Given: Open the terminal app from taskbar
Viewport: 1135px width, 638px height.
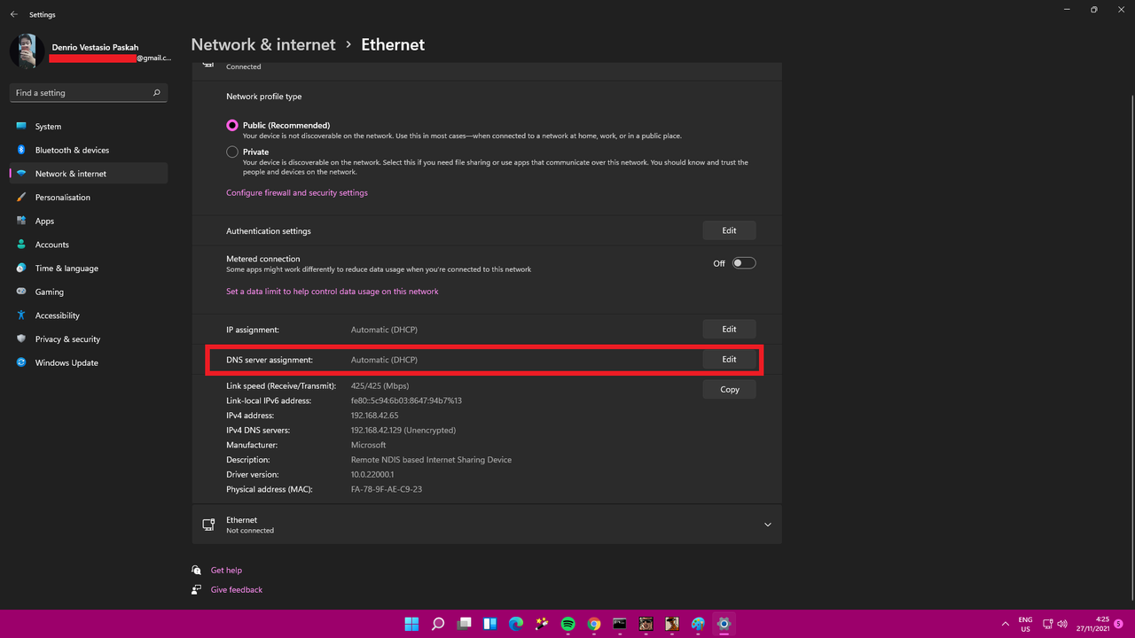Looking at the screenshot, I should coord(620,624).
